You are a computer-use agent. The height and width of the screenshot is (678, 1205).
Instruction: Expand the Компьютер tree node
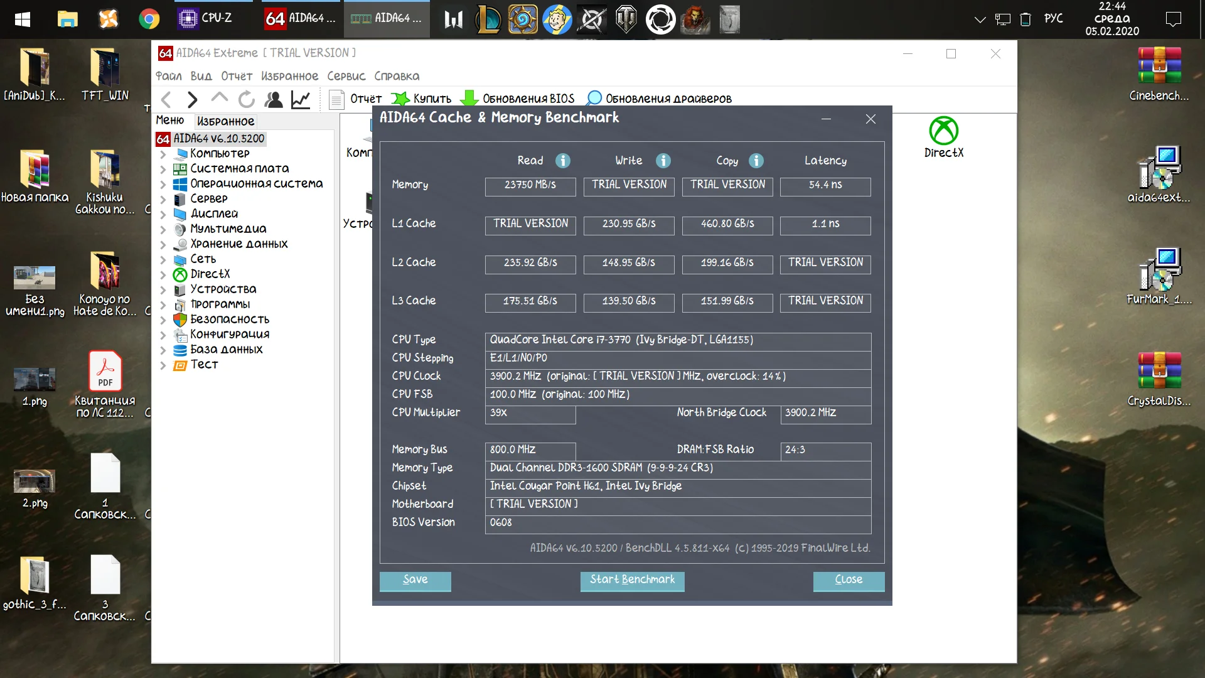pyautogui.click(x=163, y=154)
